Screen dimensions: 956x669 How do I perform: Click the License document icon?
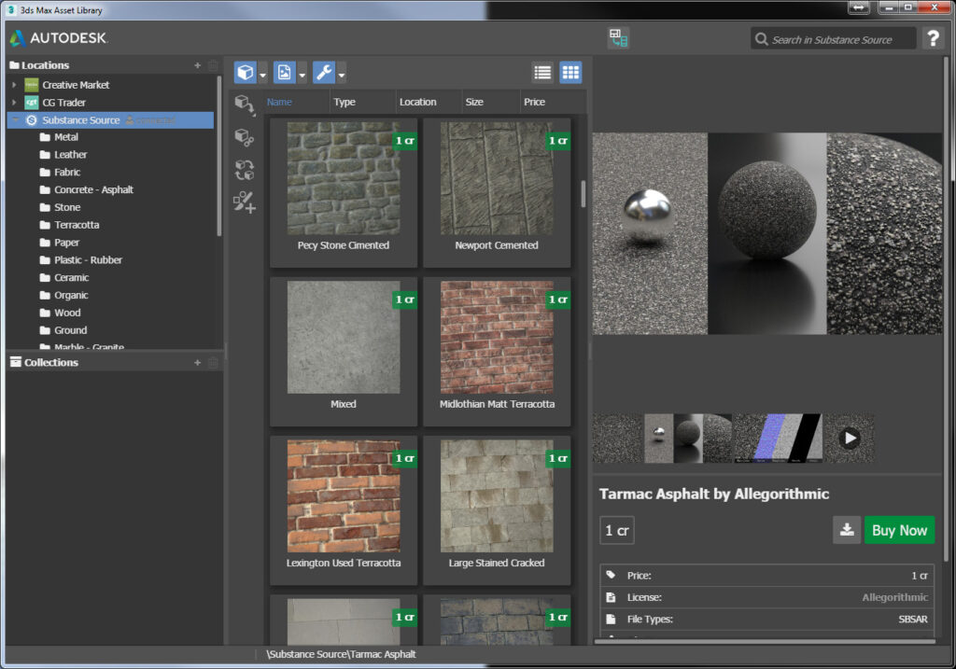coord(611,597)
